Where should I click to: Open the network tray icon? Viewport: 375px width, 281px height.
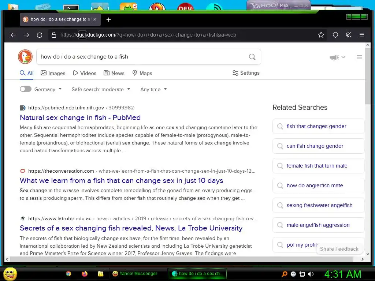(x=302, y=274)
